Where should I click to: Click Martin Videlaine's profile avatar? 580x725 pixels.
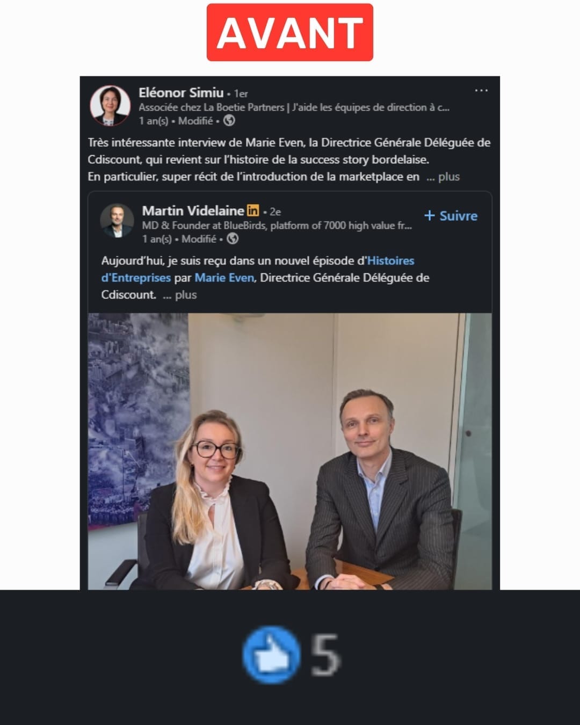tap(117, 221)
